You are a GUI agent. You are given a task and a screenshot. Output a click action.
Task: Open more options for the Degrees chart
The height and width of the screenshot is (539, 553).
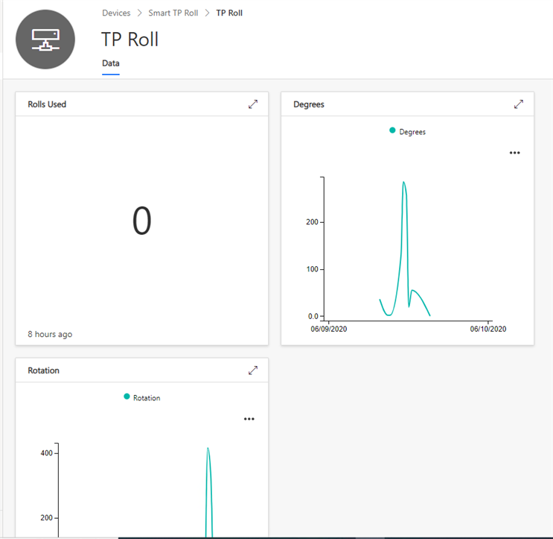514,153
